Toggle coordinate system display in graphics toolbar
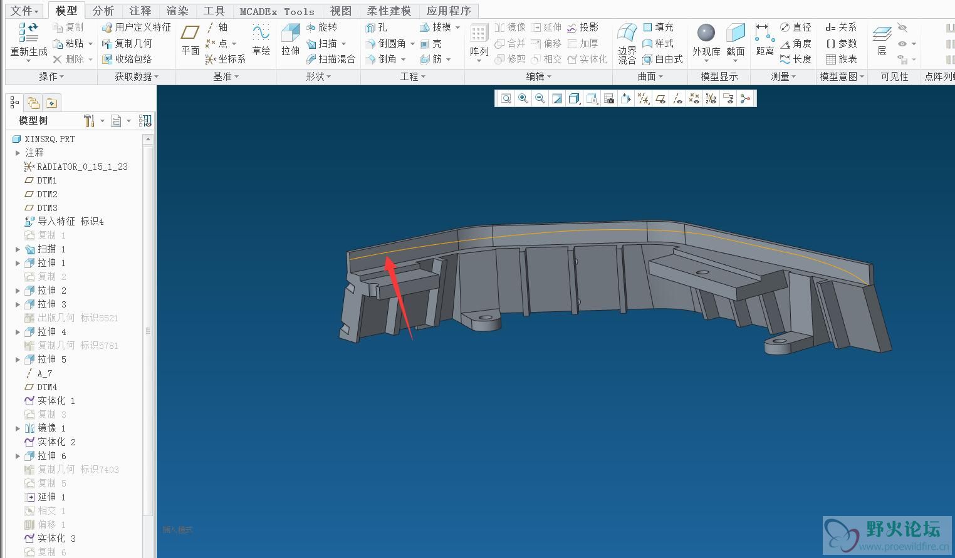This screenshot has width=955, height=558. point(711,99)
